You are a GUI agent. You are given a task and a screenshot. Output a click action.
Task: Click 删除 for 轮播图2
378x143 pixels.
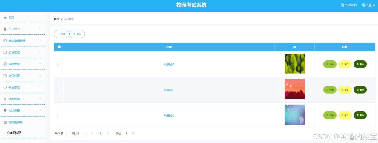tap(360, 90)
